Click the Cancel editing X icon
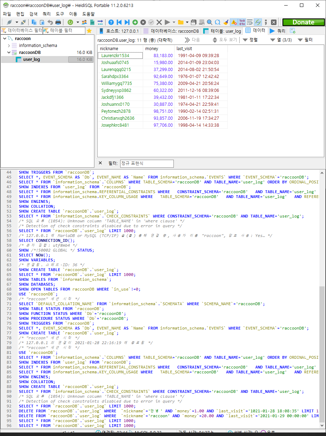 [x=159, y=22]
